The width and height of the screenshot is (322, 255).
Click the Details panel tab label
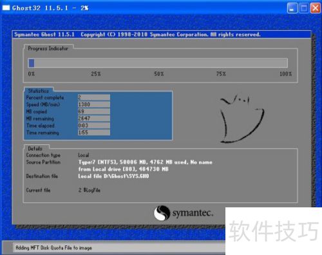pos(35,148)
